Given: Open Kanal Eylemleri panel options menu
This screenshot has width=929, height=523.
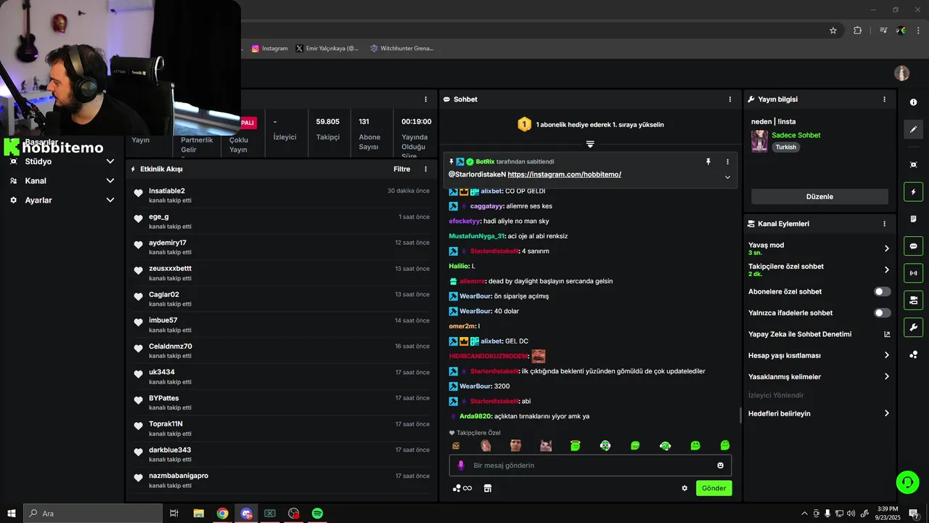Looking at the screenshot, I should (x=884, y=224).
